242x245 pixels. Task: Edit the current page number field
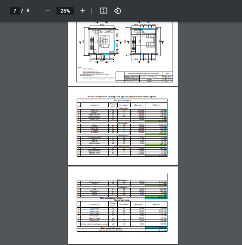point(15,11)
